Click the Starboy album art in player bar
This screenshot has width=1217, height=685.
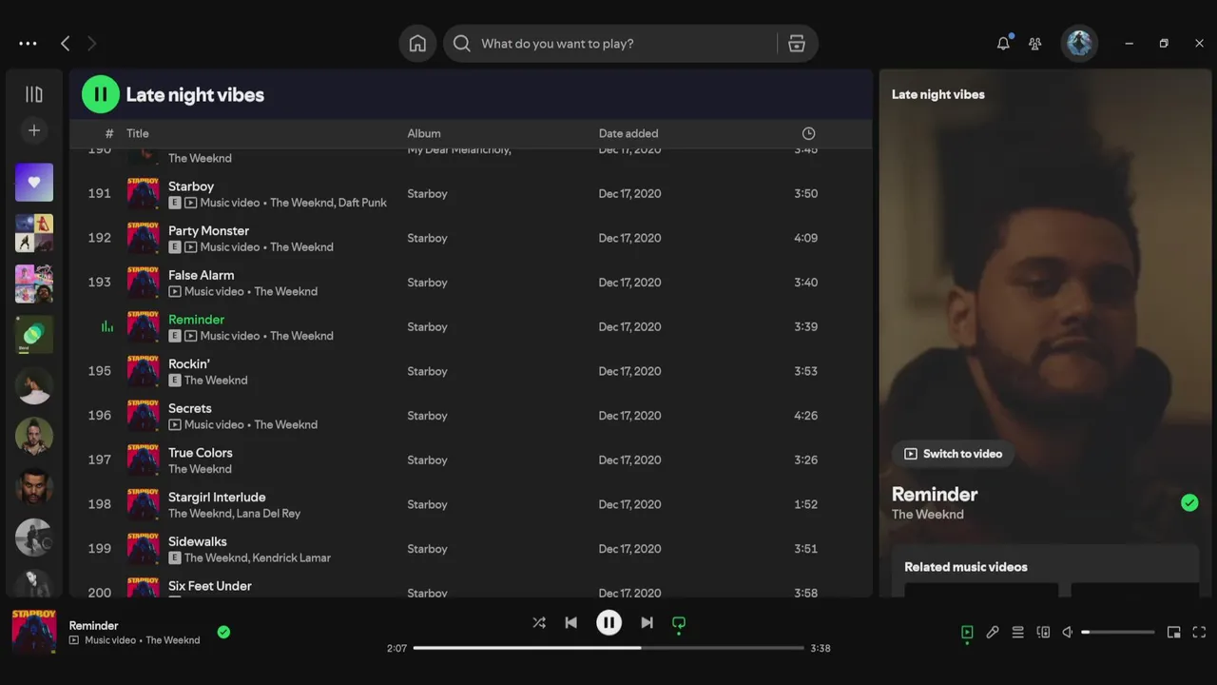34,632
